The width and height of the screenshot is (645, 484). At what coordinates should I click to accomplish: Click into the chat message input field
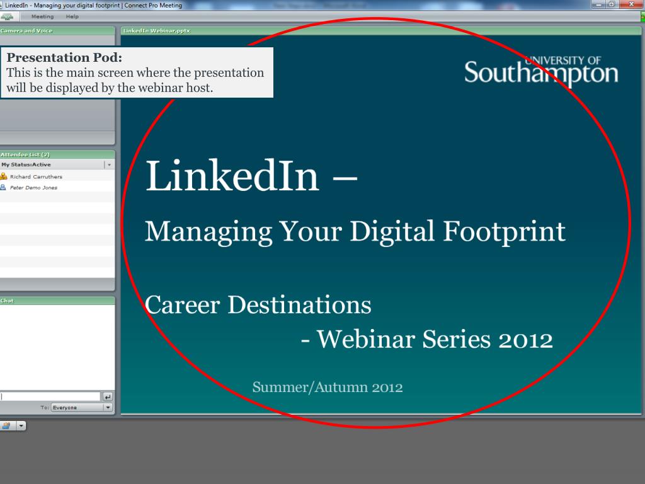tap(50, 396)
